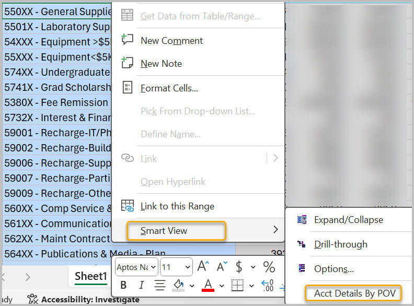The width and height of the screenshot is (414, 306).
Task: Click the center align icon in mini toolbar
Action: (x=160, y=285)
